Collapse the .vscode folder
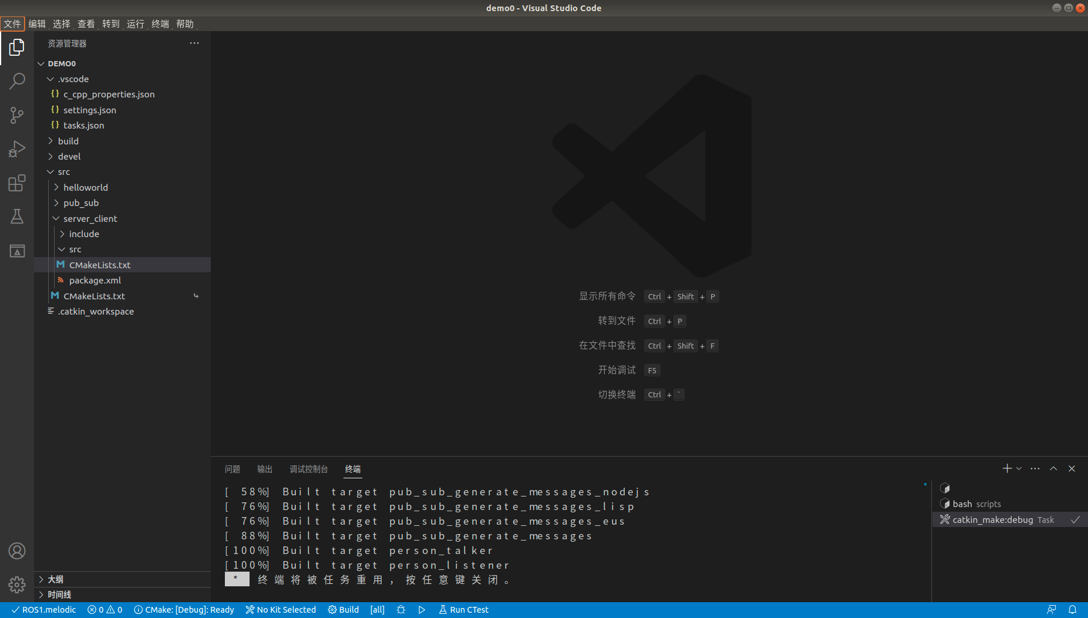 [x=122, y=79]
